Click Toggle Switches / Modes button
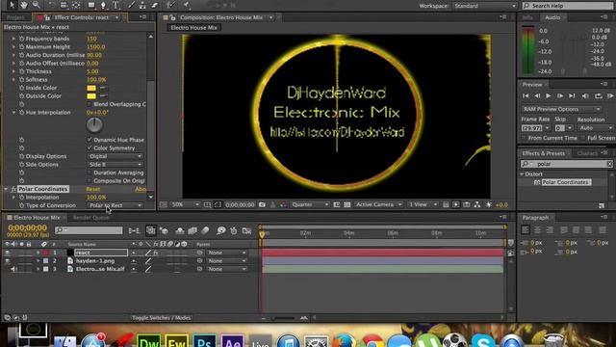The height and width of the screenshot is (347, 616). [x=161, y=318]
